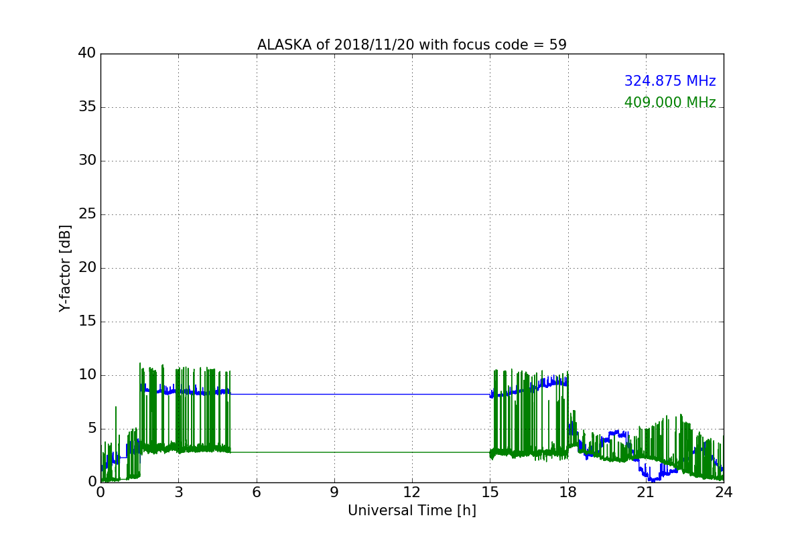Click the x-axis tick label '24'

[724, 492]
